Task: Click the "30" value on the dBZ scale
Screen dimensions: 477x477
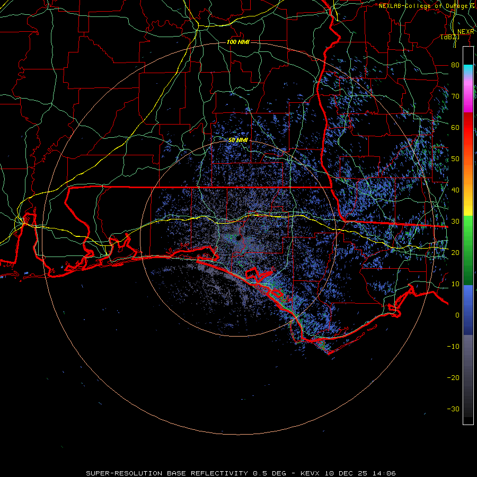Action: click(x=455, y=222)
